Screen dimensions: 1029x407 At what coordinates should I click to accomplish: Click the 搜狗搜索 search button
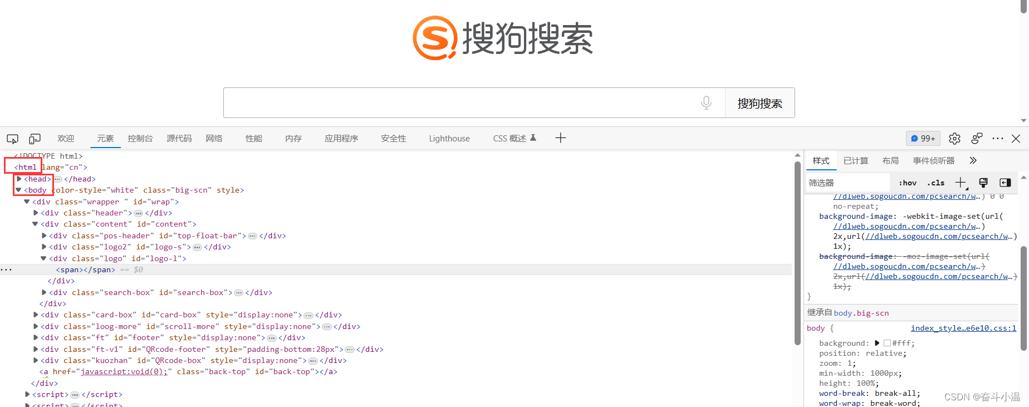[x=759, y=103]
